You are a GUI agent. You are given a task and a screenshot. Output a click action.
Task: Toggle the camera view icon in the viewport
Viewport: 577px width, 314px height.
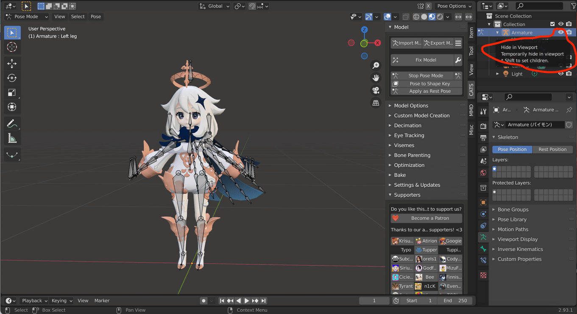(x=375, y=90)
